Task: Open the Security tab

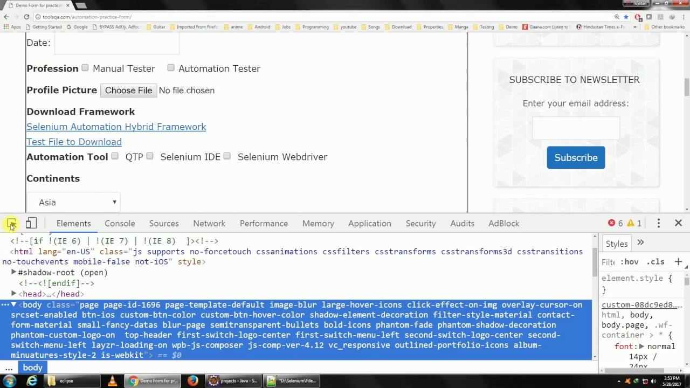Action: [x=420, y=223]
